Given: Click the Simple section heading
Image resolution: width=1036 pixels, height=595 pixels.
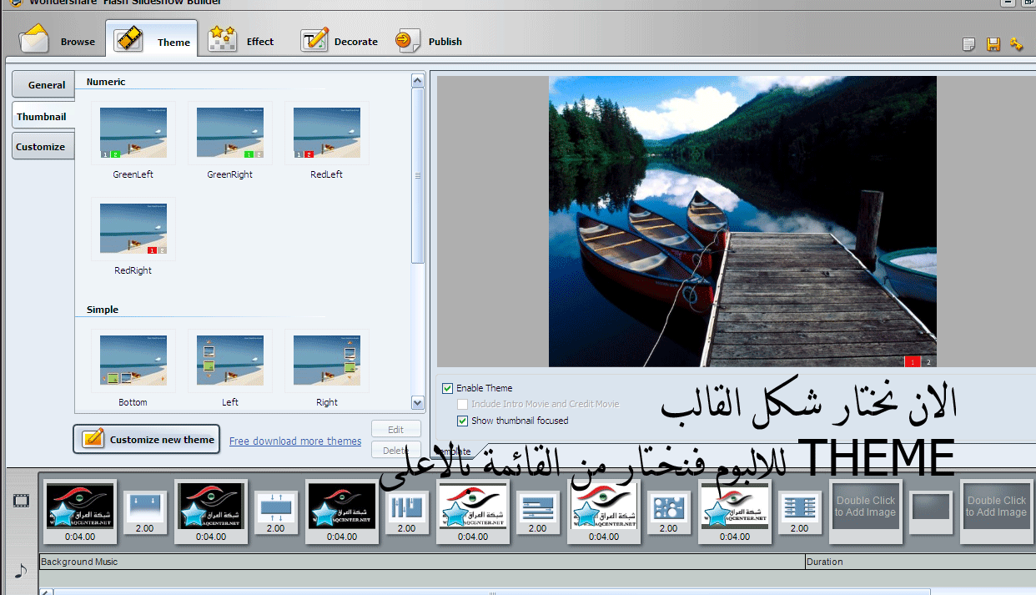Looking at the screenshot, I should click(103, 310).
